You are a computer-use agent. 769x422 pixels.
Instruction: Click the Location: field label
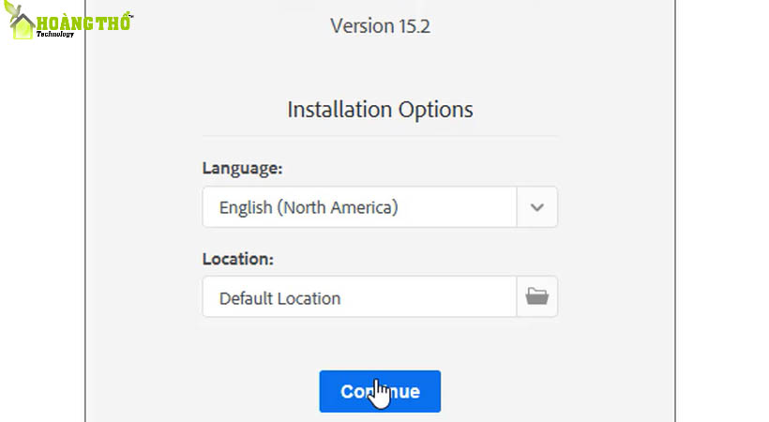point(237,258)
